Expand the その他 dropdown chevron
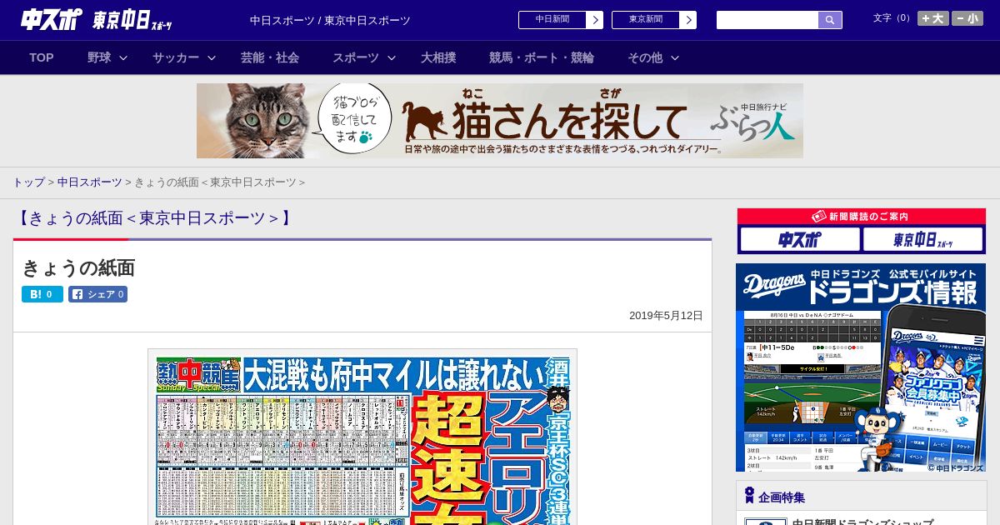Viewport: 1000px width, 525px height. [675, 57]
